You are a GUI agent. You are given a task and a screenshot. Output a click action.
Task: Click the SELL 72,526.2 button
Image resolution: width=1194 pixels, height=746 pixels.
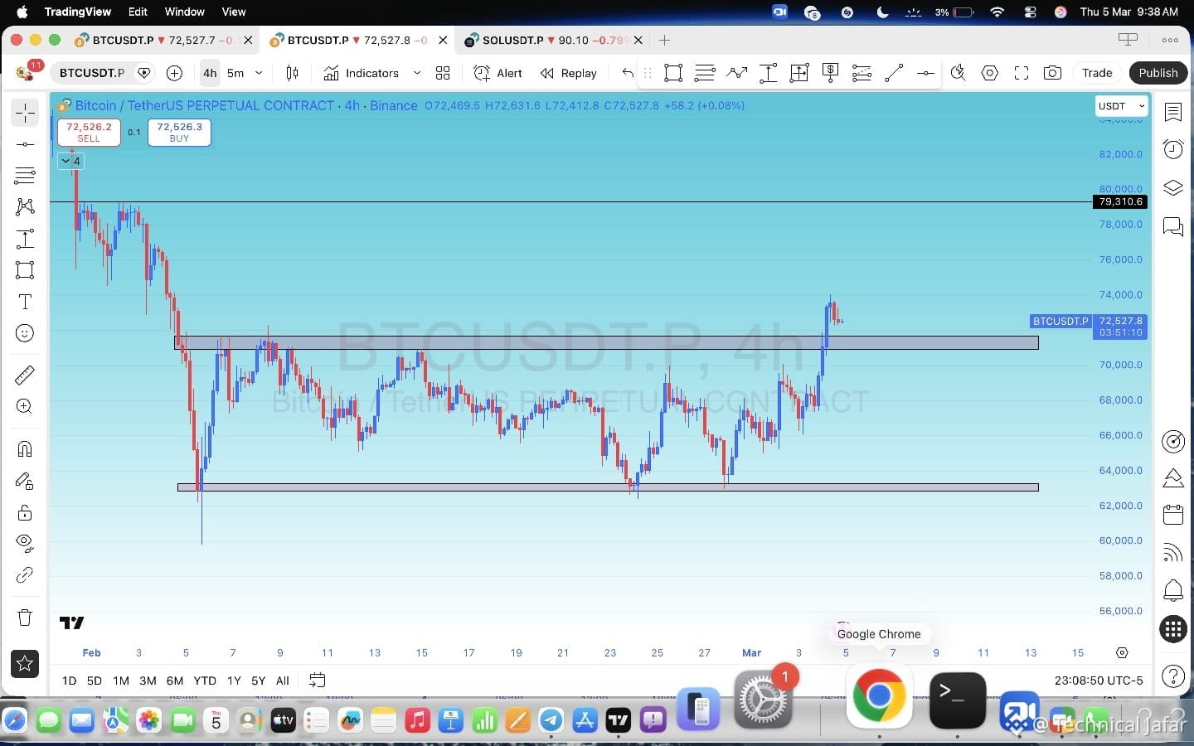[x=89, y=132]
